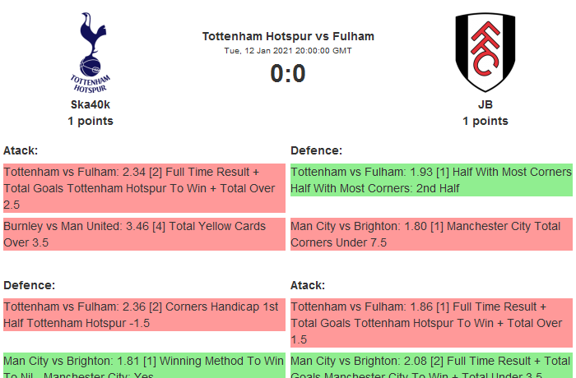
Task: Click Ska40k's 1 points label
Action: [x=91, y=121]
